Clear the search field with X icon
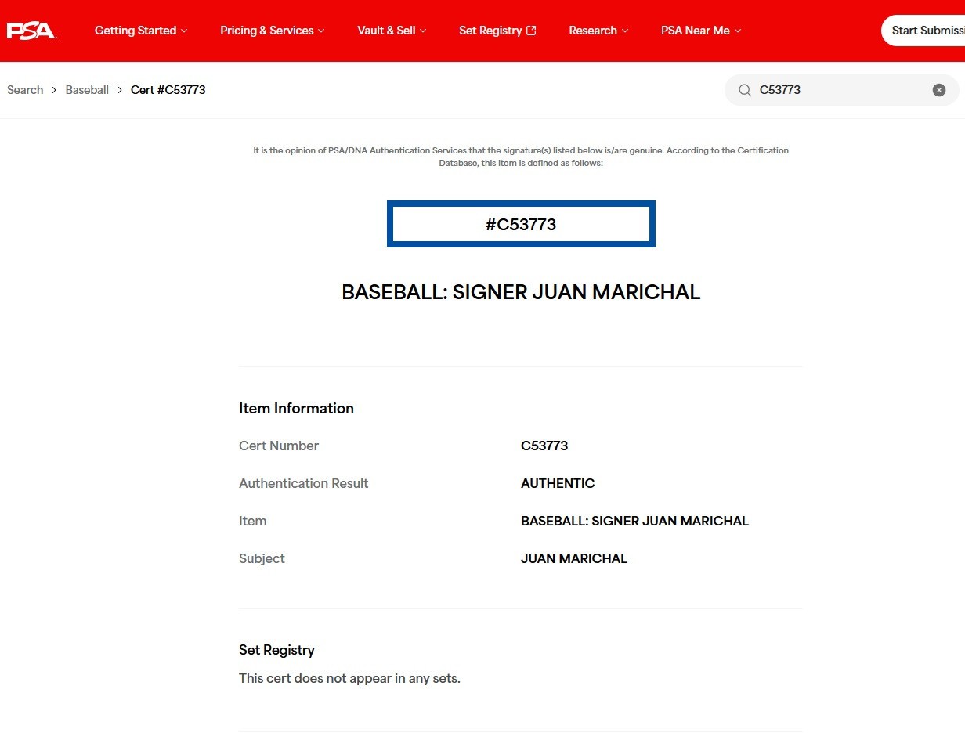965x740 pixels. click(939, 90)
